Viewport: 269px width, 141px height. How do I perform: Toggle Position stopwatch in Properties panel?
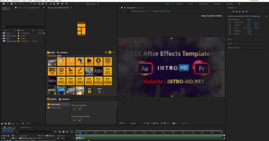tap(230, 25)
